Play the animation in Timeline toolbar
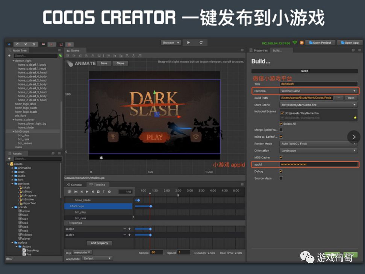Viewport: 365px width, 274px height. (87, 192)
